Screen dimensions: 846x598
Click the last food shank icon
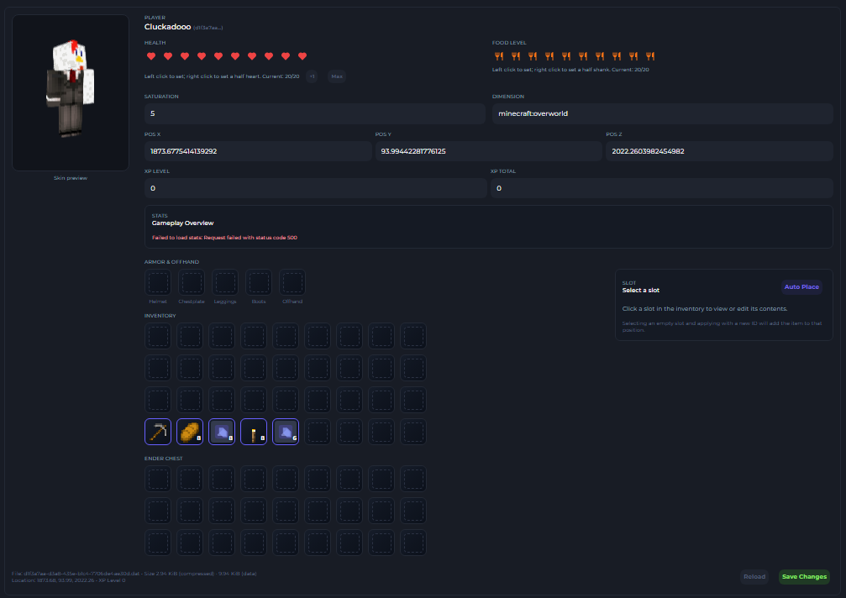pyautogui.click(x=650, y=56)
